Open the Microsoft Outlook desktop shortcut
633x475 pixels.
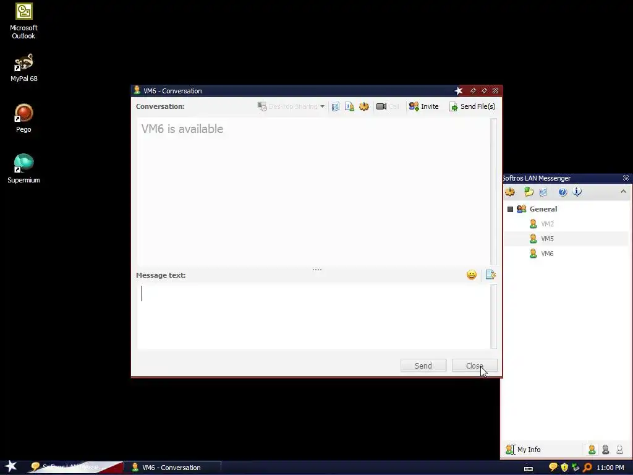point(23,22)
